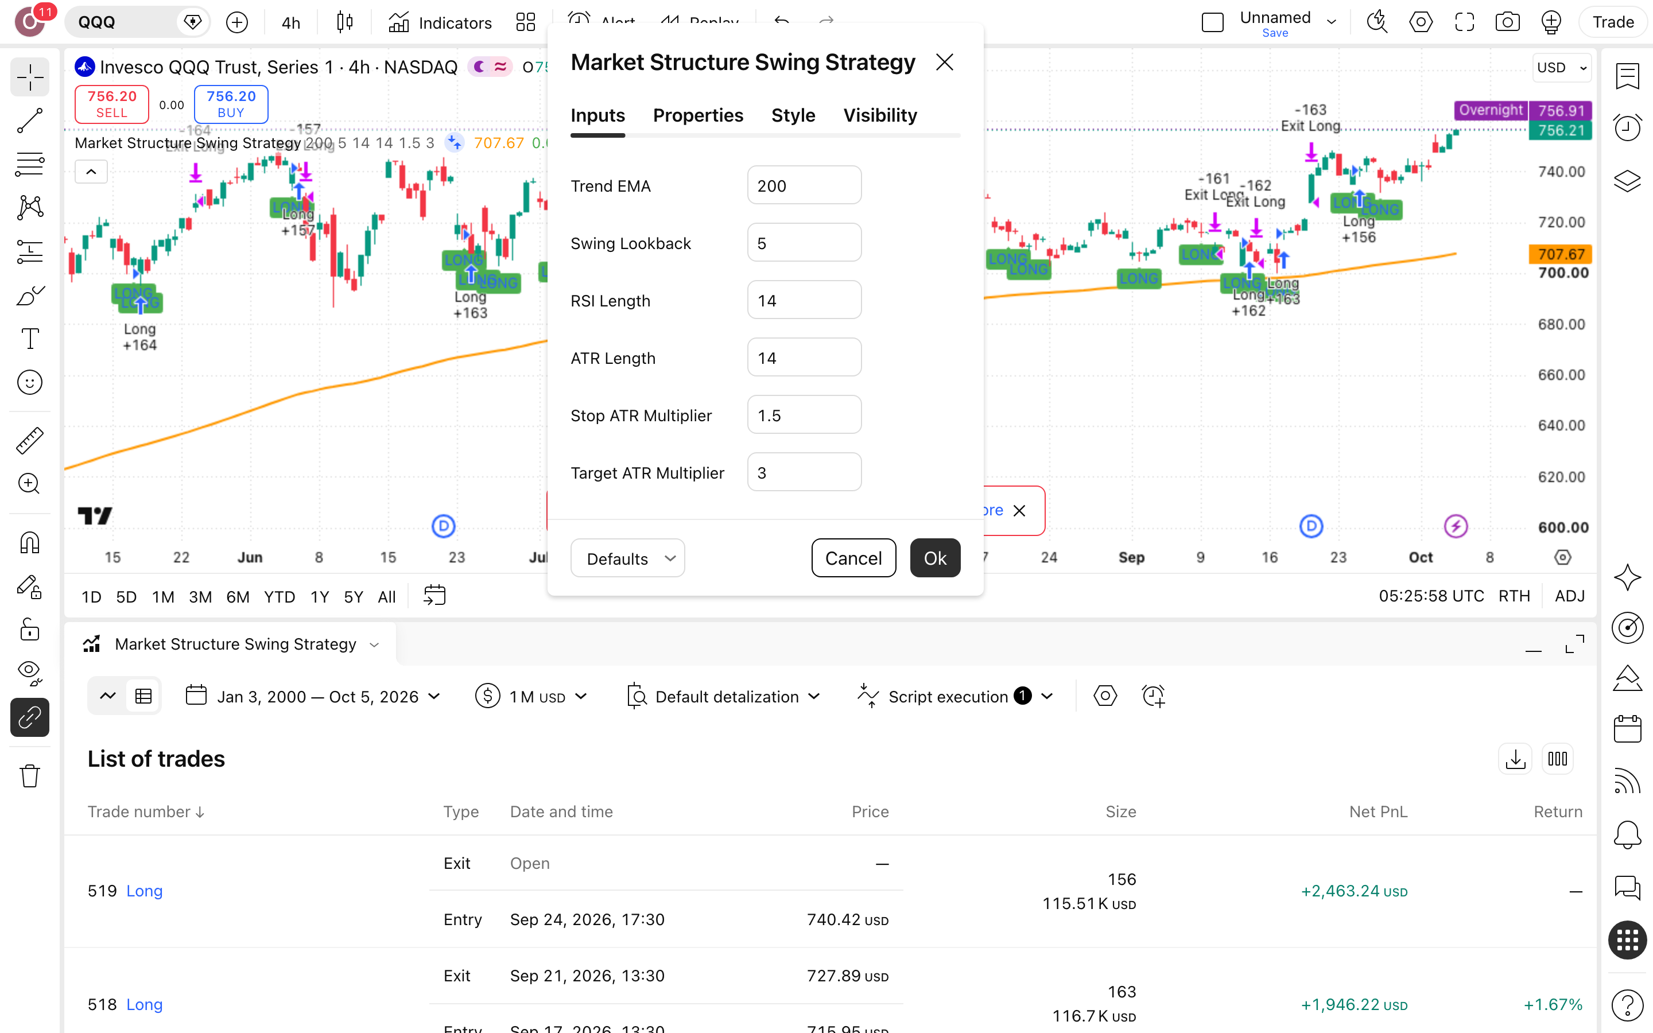Open the forecasting and measurement tools
Screen dimensions: 1653x1033
(x=30, y=251)
